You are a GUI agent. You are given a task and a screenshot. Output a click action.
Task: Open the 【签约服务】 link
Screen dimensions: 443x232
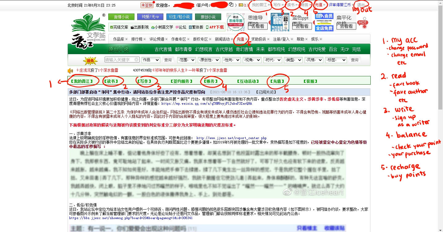pyautogui.click(x=181, y=81)
